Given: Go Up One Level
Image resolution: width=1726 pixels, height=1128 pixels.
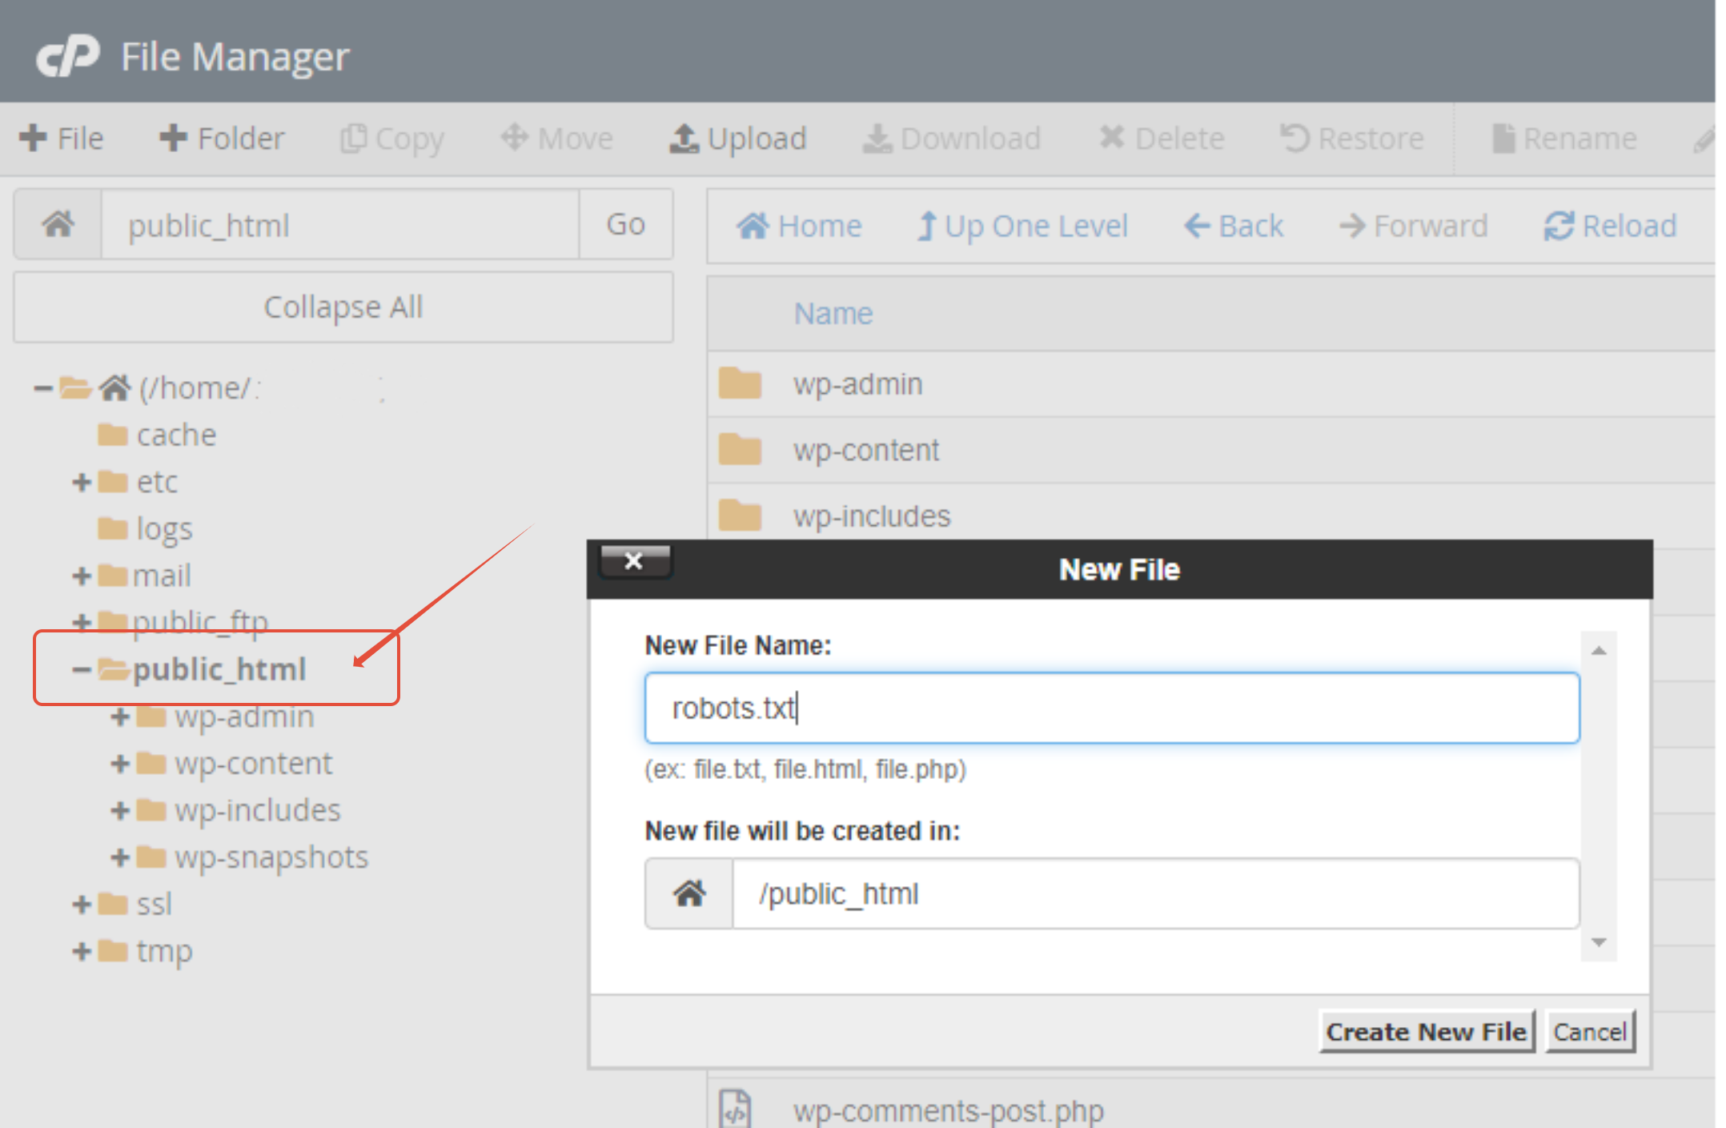Looking at the screenshot, I should [1022, 226].
